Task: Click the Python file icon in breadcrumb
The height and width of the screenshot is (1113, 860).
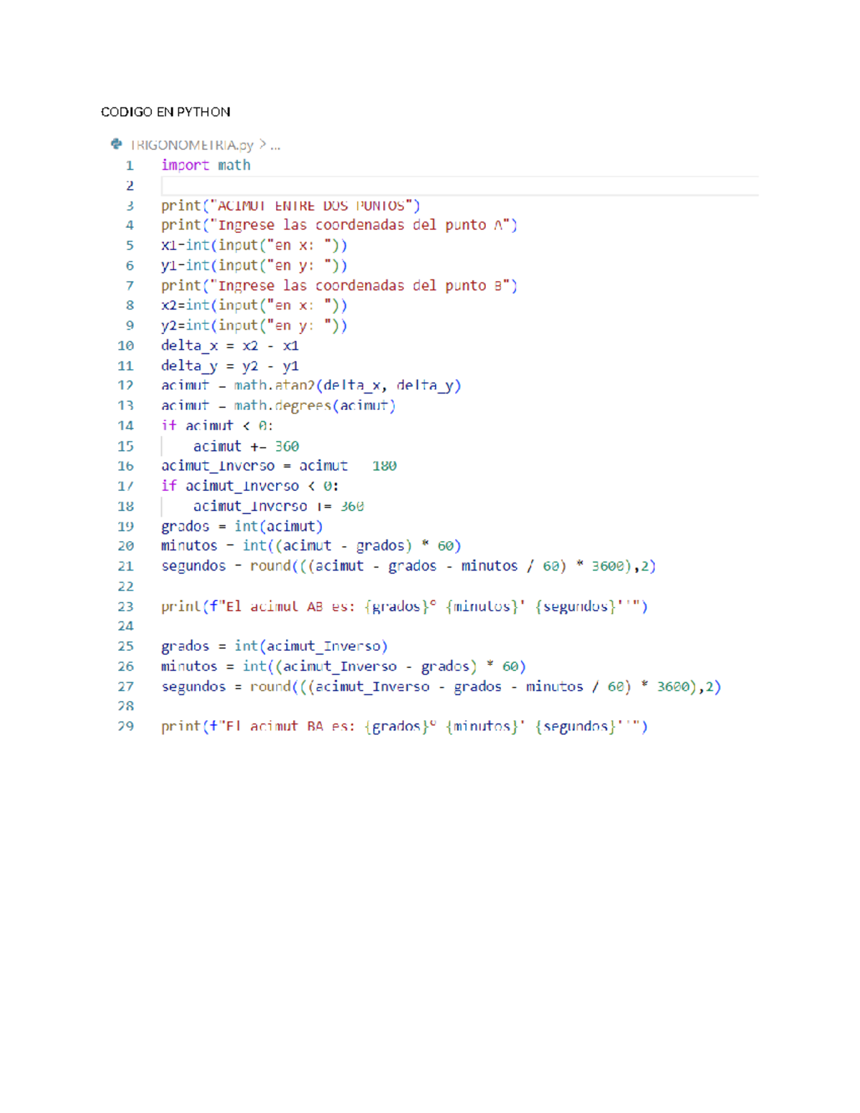Action: point(116,144)
